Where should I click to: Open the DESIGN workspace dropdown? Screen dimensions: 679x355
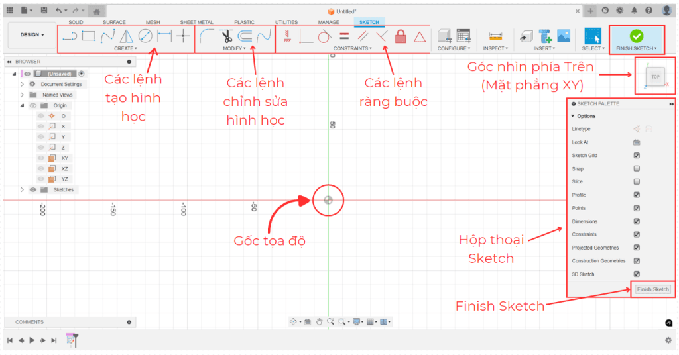tap(32, 35)
